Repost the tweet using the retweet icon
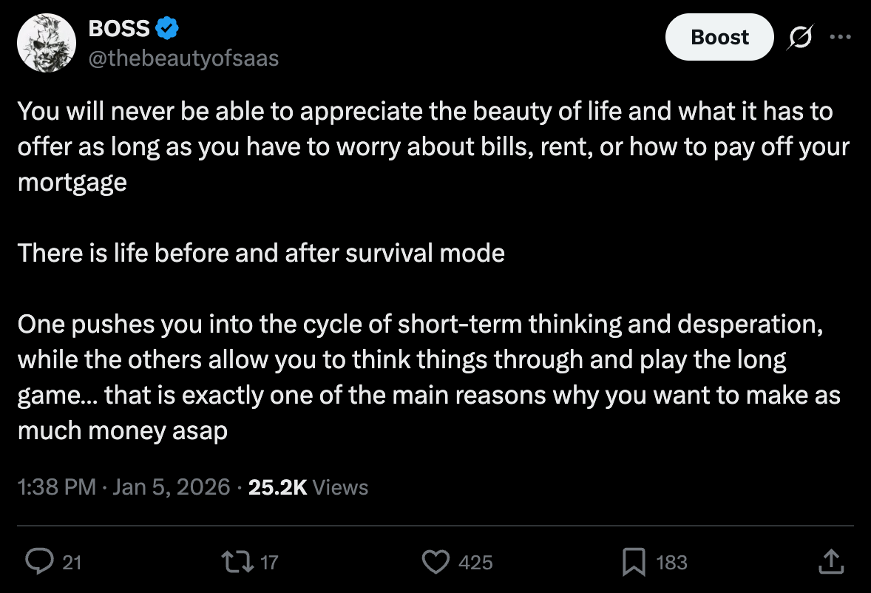The width and height of the screenshot is (871, 593). click(x=237, y=561)
